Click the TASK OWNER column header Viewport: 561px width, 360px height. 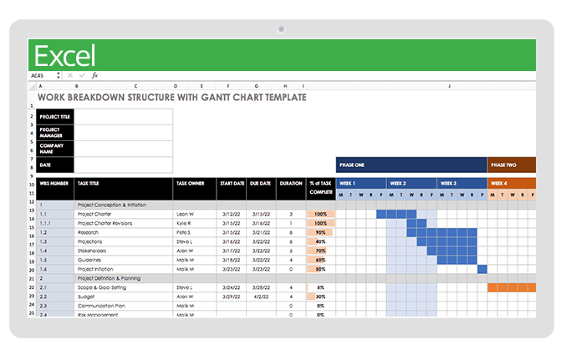[194, 183]
